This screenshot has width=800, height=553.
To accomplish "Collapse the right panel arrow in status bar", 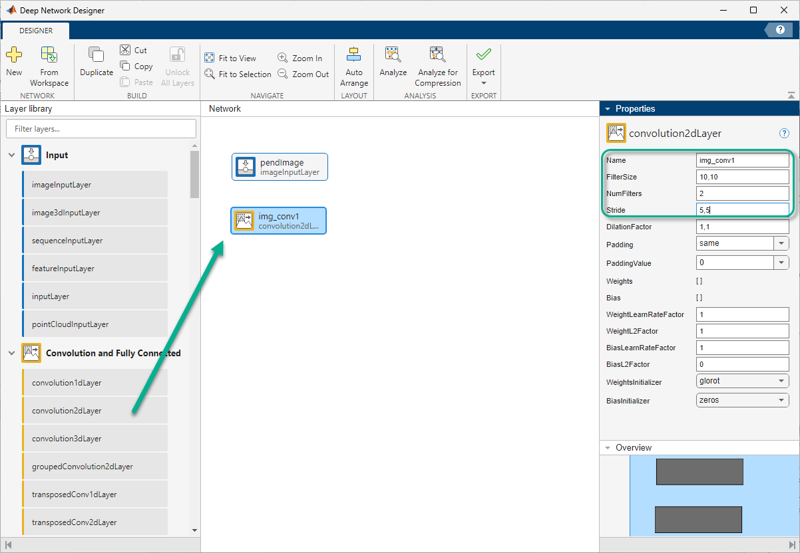I will coord(791,545).
